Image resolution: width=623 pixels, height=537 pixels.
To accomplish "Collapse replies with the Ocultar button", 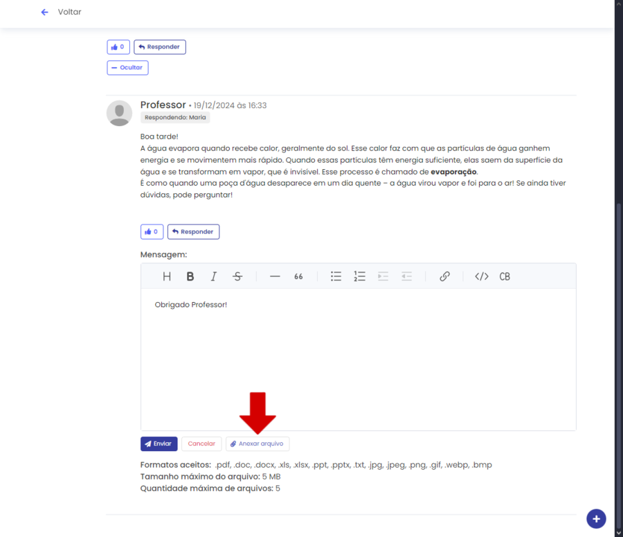I will [127, 68].
